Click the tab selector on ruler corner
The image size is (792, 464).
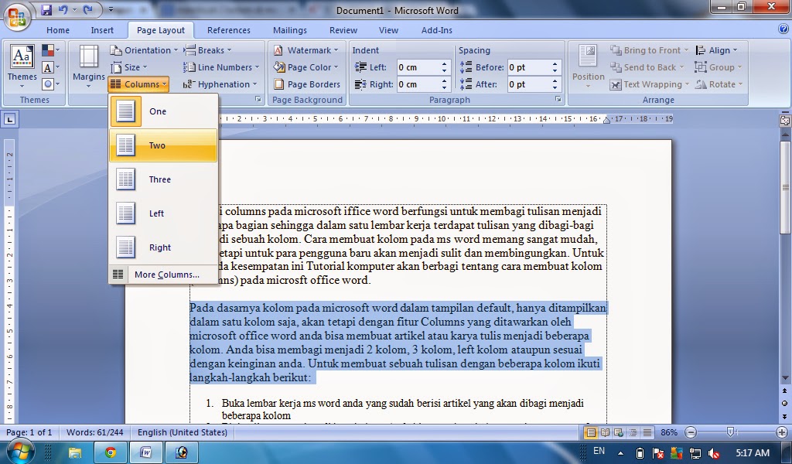click(x=10, y=120)
